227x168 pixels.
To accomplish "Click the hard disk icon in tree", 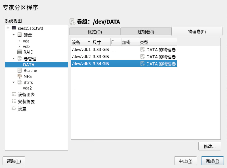I will 20,35.
